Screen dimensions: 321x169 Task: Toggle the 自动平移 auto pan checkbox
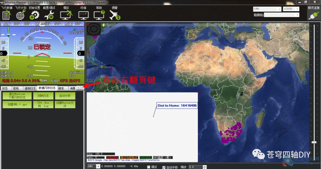click(164, 167)
